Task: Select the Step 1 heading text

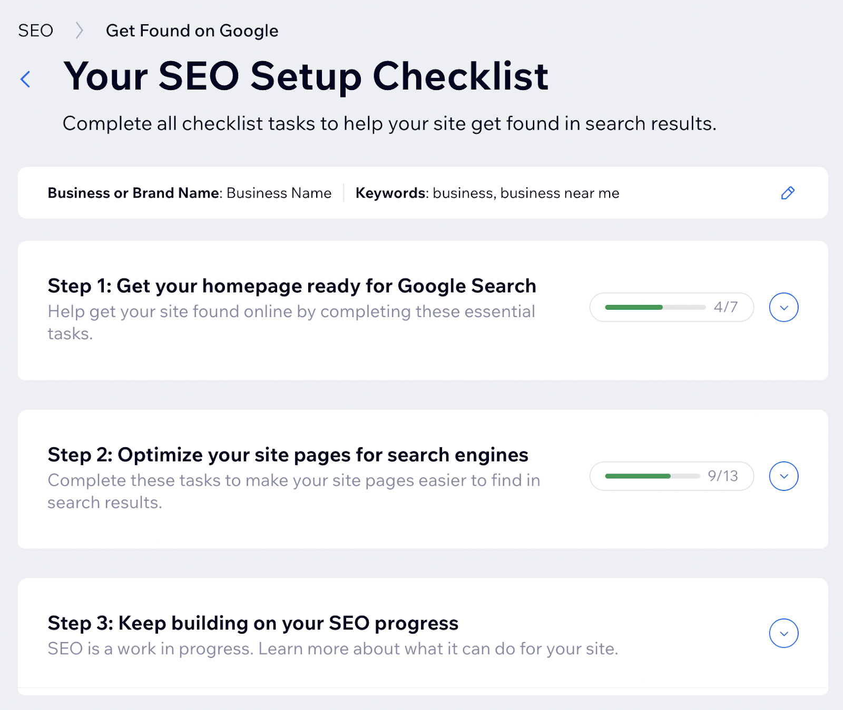Action: click(292, 286)
